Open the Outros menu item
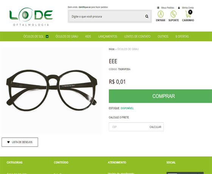212x174 pixels. [x=163, y=36]
